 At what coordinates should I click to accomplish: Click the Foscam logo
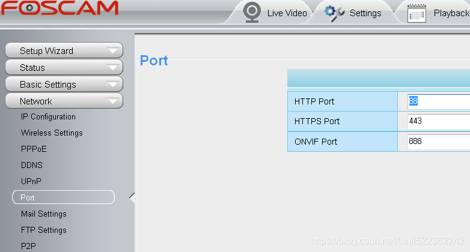pyautogui.click(x=60, y=8)
